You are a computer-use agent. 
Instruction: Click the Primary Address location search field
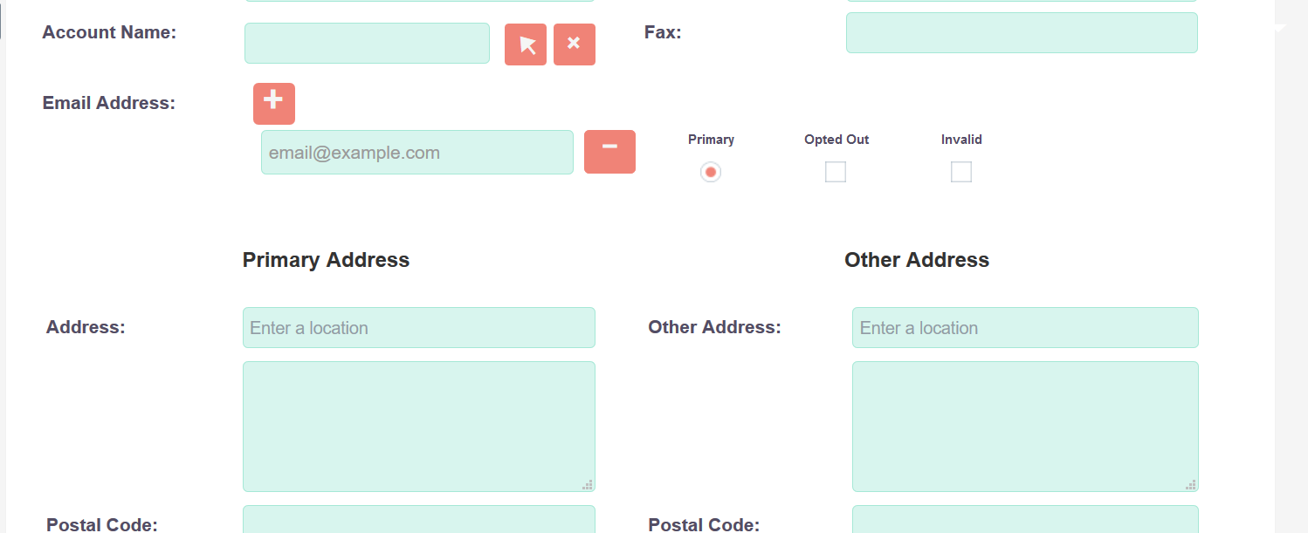(x=419, y=328)
